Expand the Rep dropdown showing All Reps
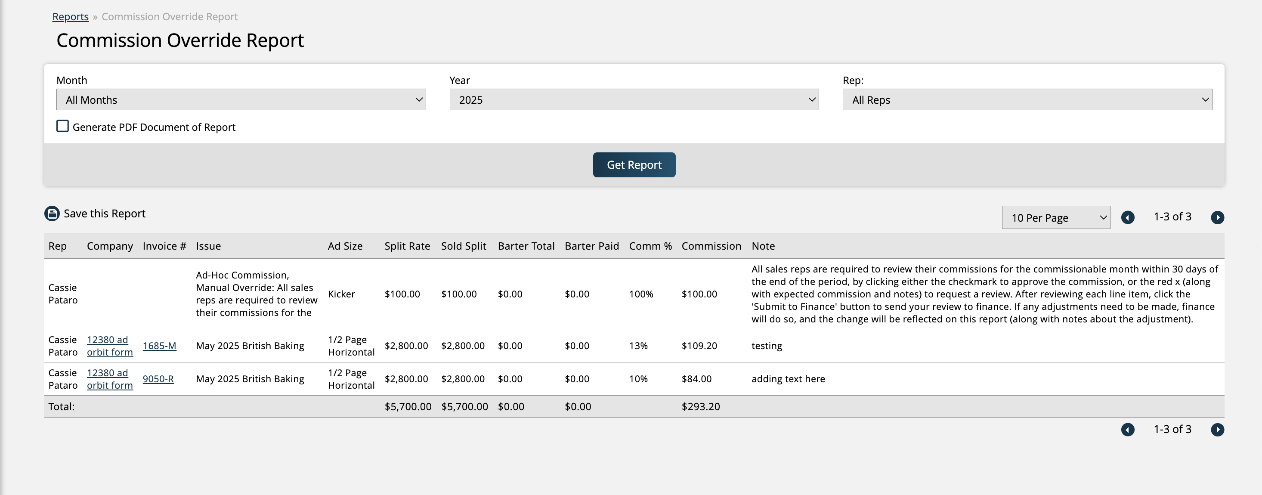1262x495 pixels. pos(1027,100)
